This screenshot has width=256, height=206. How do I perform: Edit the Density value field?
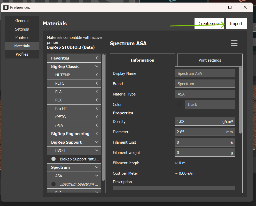tap(205, 122)
